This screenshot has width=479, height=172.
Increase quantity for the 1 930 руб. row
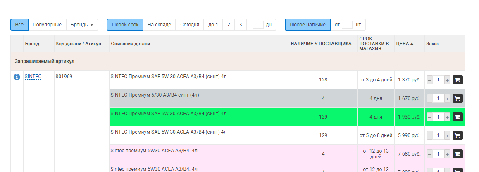[x=447, y=117]
